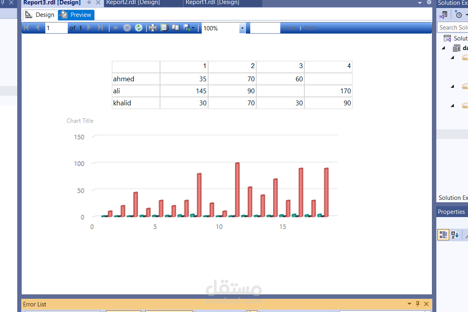The height and width of the screenshot is (312, 468).
Task: Open document window settings gear
Action: [x=429, y=3]
